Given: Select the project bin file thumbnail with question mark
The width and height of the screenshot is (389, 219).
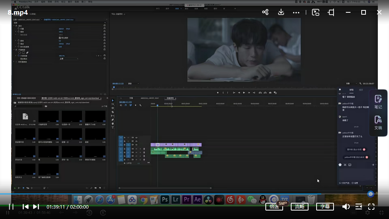Looking at the screenshot, I should coord(25,116).
